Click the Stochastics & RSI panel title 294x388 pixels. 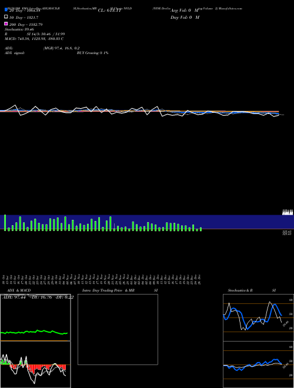(252, 290)
